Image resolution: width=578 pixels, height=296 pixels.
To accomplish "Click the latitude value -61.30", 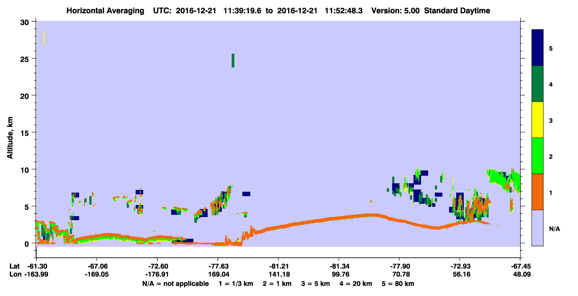I will (36, 266).
